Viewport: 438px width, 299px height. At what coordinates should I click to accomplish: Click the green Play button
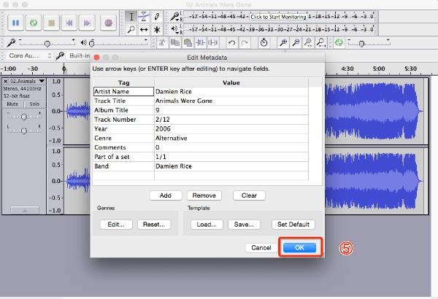pos(34,23)
